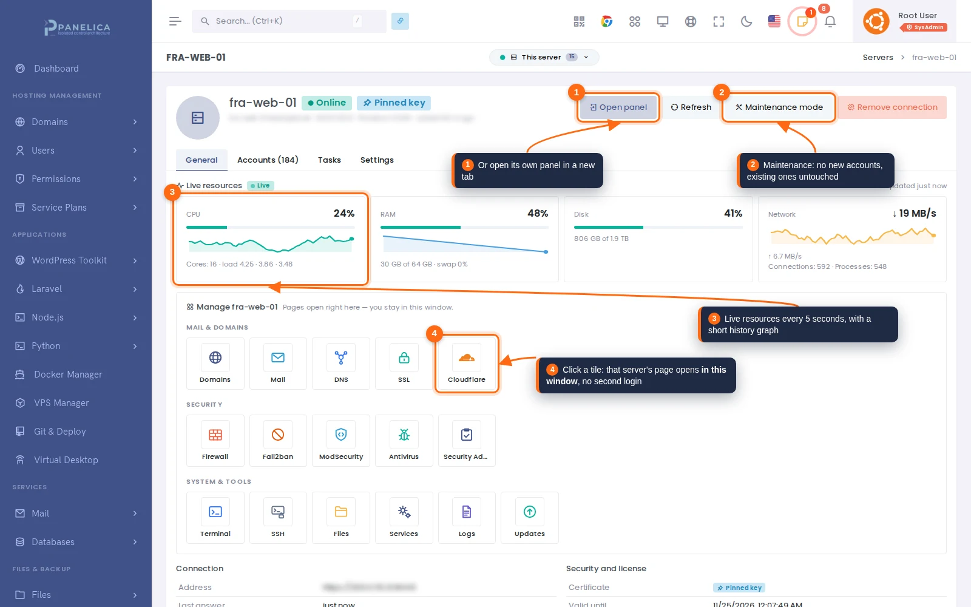Open the SSH tile
971x607 pixels.
click(278, 518)
